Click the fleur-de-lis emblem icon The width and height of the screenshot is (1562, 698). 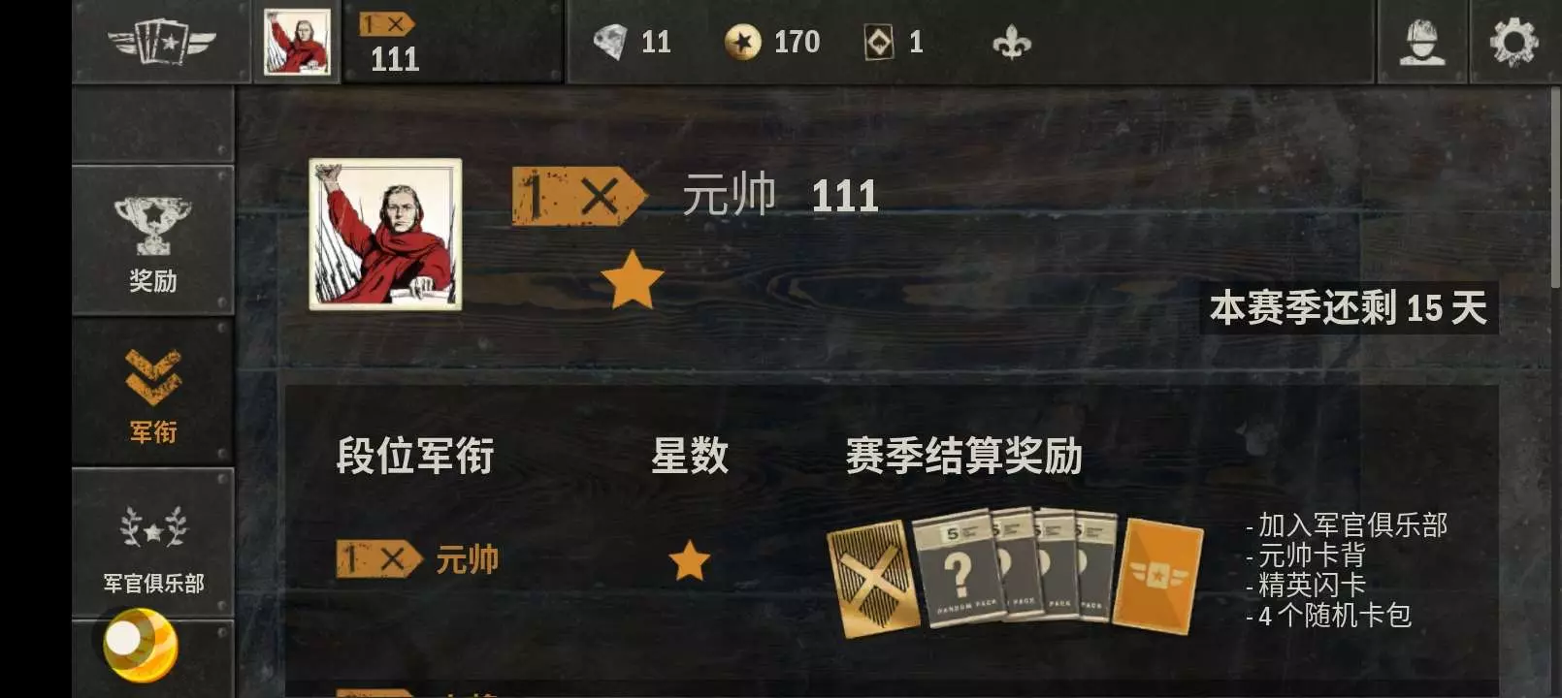click(1011, 42)
